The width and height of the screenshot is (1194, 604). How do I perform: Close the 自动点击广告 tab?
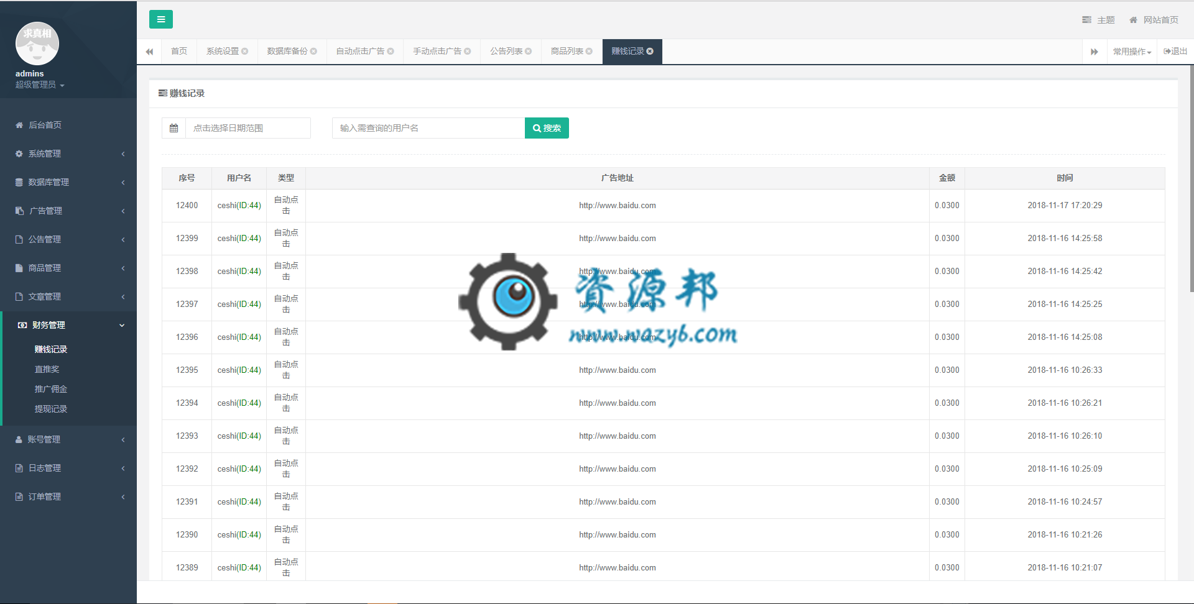(391, 51)
